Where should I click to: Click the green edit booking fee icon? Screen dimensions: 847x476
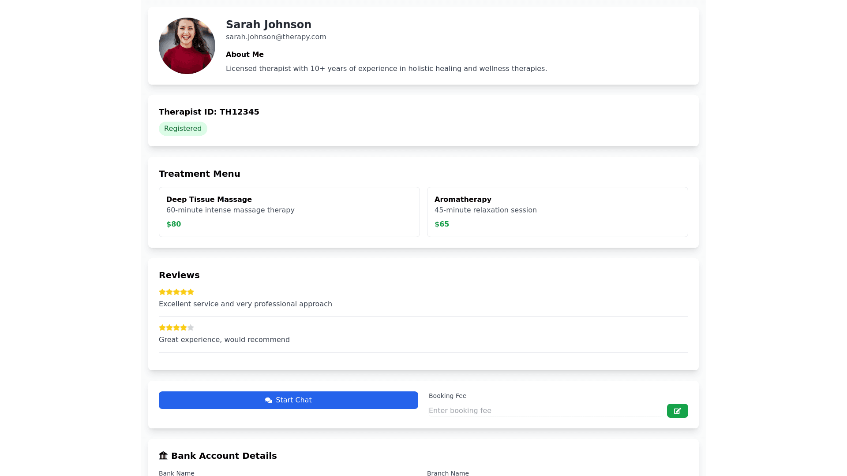tap(677, 411)
